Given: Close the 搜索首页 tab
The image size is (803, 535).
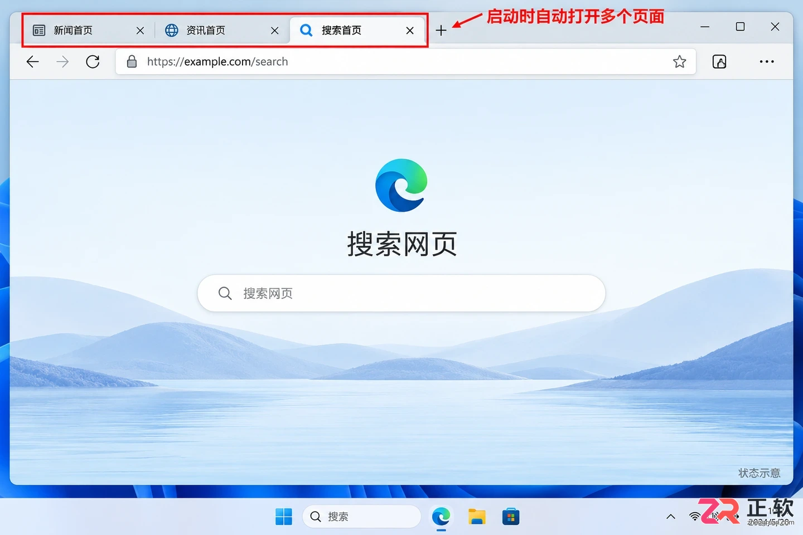Looking at the screenshot, I should click(x=410, y=31).
